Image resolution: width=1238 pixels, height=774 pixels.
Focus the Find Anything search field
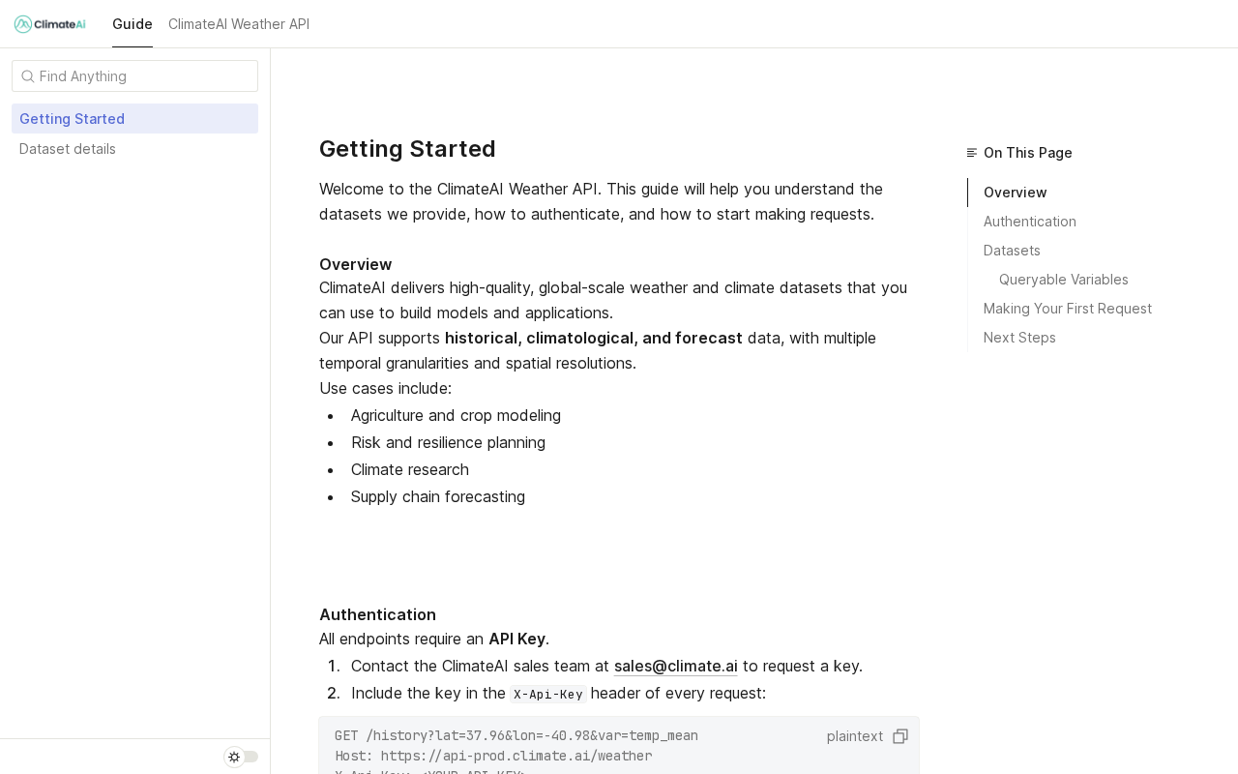[x=134, y=76]
